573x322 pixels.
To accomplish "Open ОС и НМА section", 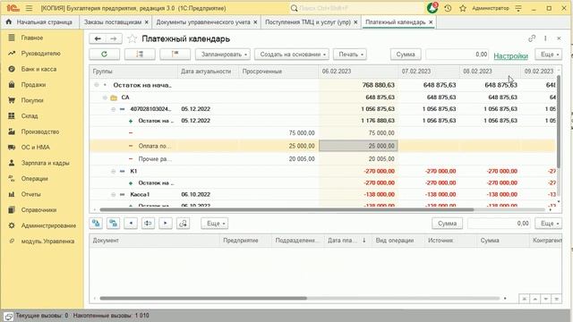I will click(x=36, y=148).
